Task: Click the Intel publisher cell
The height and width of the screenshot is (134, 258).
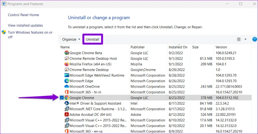Action: pos(134,103)
